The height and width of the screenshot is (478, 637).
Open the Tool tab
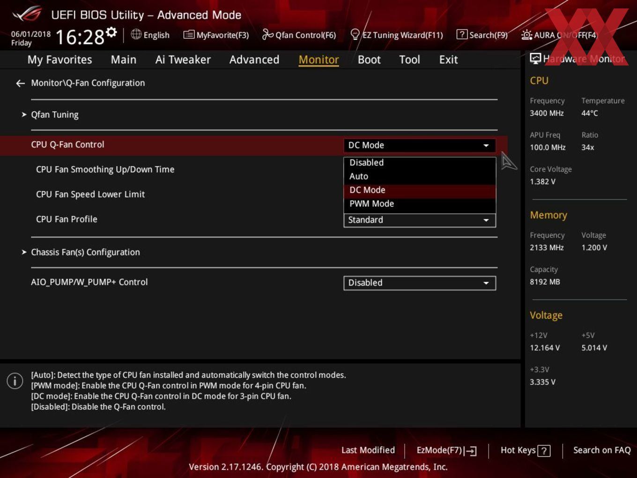click(x=409, y=60)
